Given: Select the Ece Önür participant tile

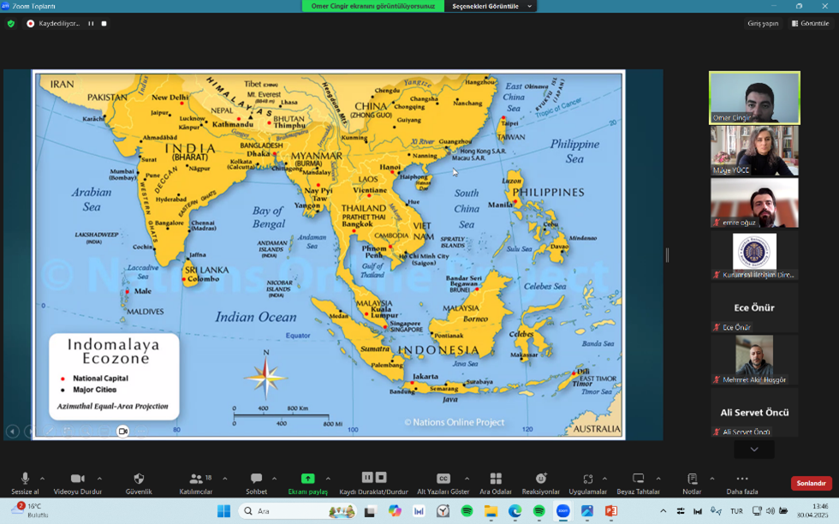Looking at the screenshot, I should [x=754, y=307].
